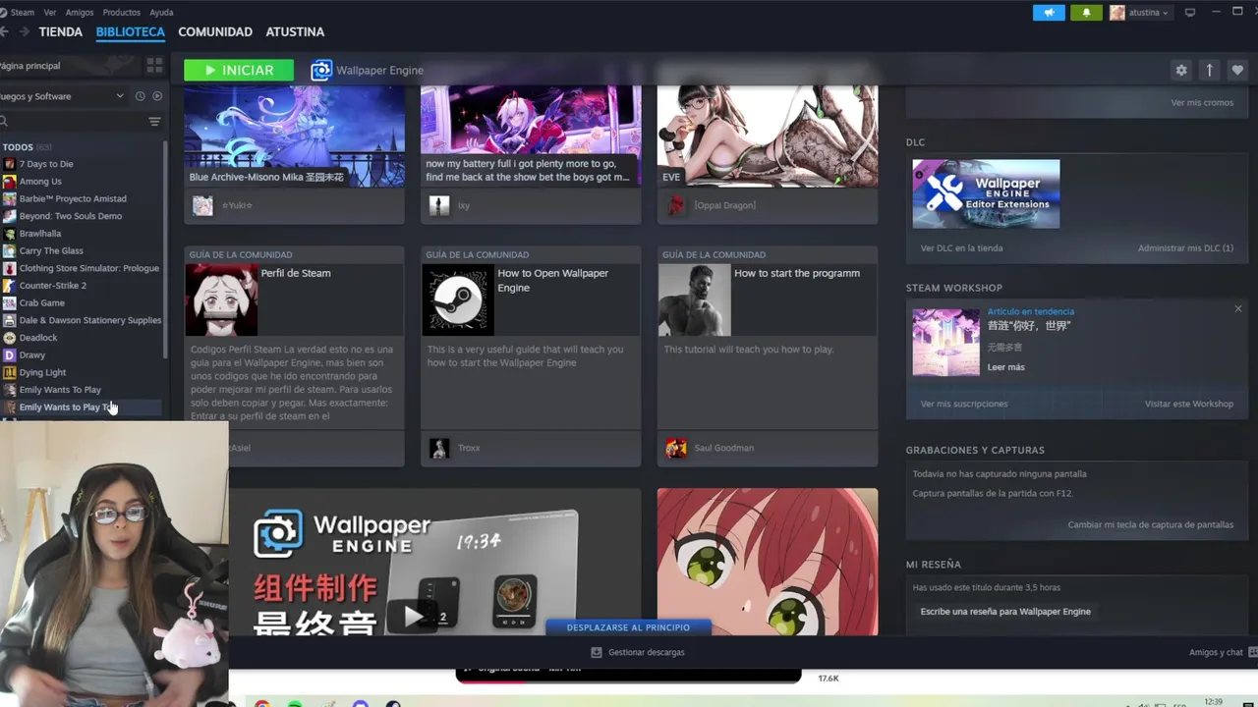This screenshot has width=1258, height=707.
Task: Open the Ver menu
Action: pyautogui.click(x=50, y=13)
